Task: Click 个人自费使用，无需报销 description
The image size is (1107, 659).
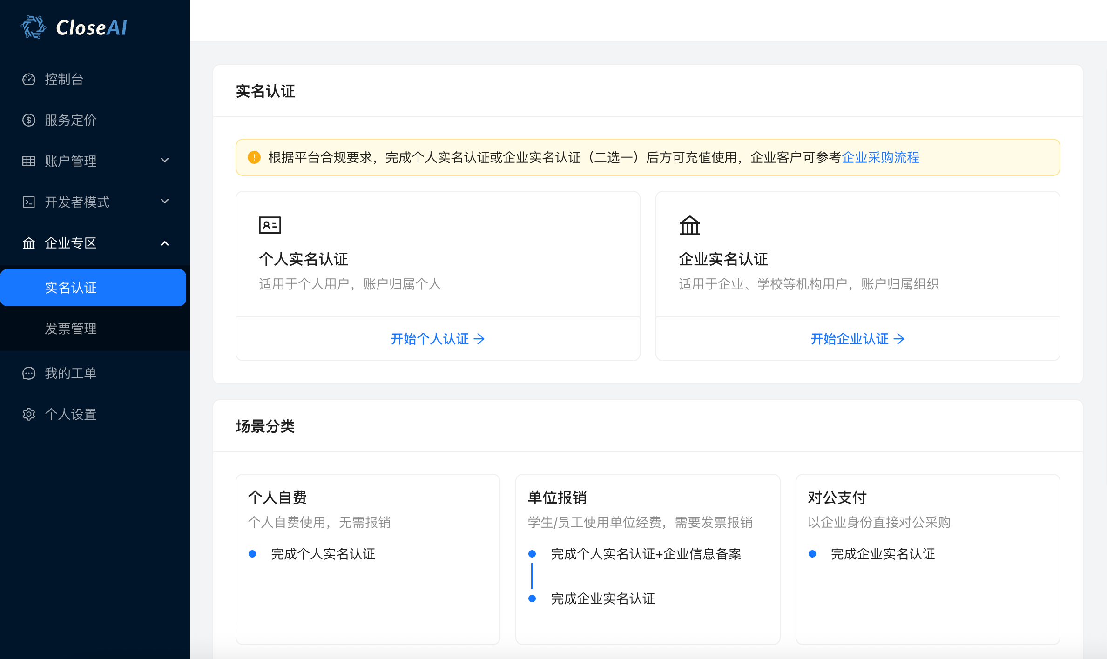Action: point(319,522)
